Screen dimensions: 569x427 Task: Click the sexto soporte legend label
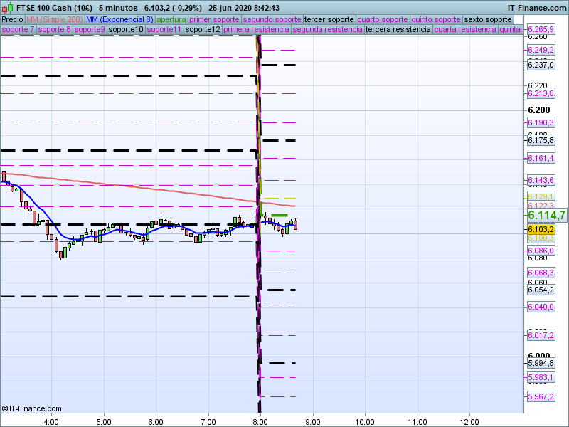(487, 19)
